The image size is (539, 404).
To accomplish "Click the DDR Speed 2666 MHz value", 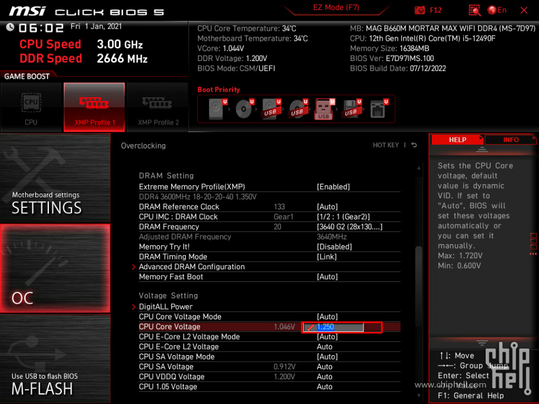I will 122,58.
